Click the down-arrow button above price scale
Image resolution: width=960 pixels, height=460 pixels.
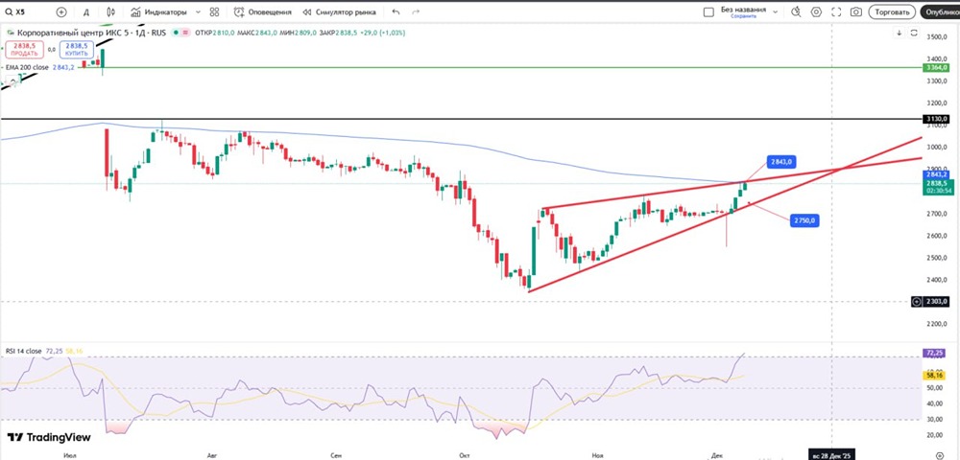pos(900,33)
